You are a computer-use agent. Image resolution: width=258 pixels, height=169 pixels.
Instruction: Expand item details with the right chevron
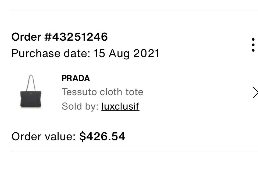tap(255, 93)
